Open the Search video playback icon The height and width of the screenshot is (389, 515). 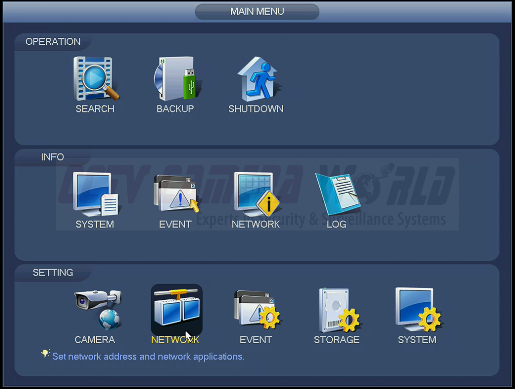coord(95,78)
